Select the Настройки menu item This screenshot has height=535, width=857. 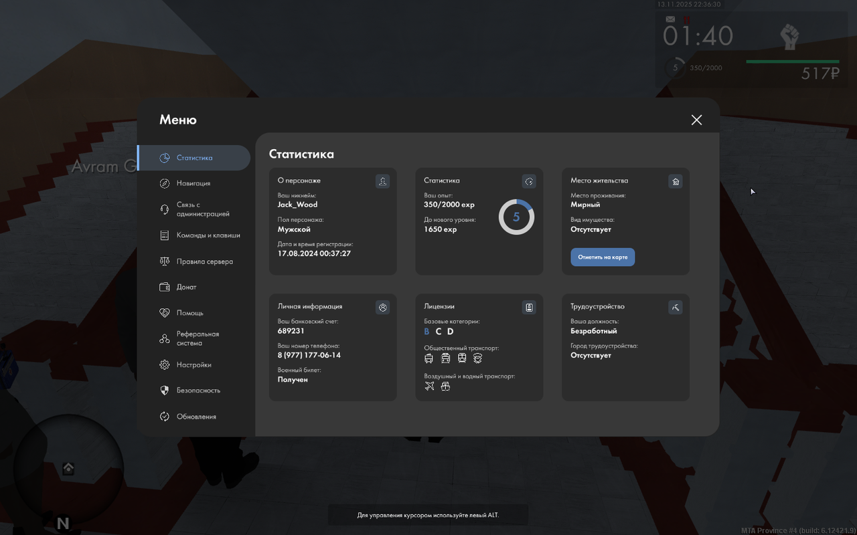click(x=194, y=365)
